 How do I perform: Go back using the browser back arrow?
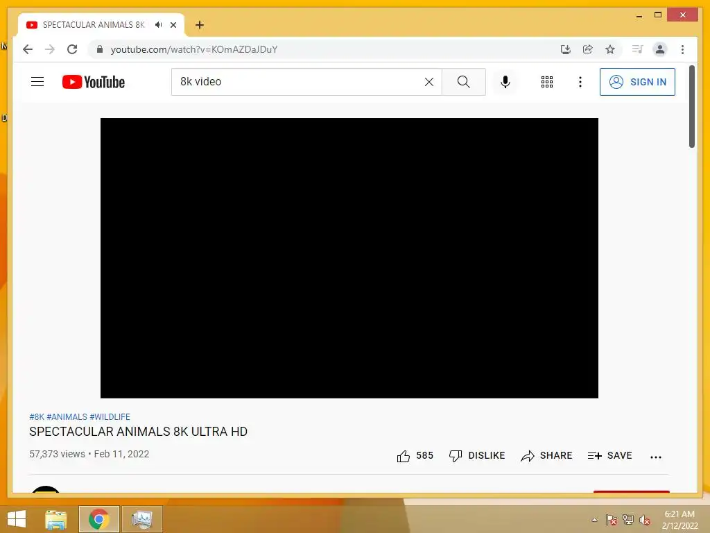click(x=28, y=49)
